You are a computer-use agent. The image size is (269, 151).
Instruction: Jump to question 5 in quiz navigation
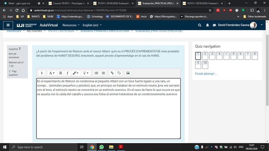tap(233, 56)
